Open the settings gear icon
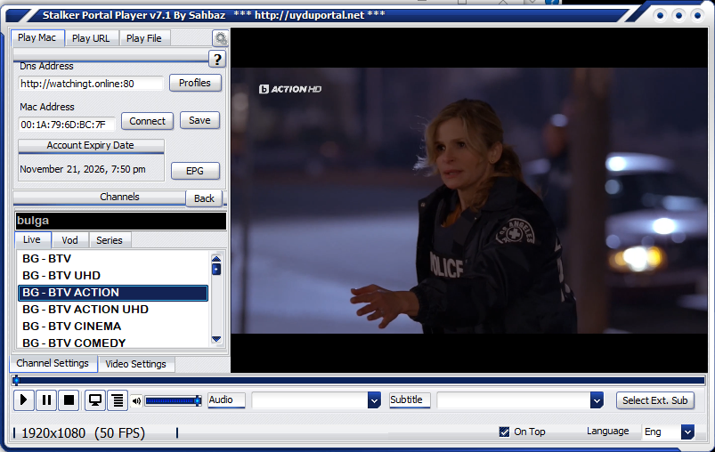The width and height of the screenshot is (715, 452). pyautogui.click(x=220, y=38)
